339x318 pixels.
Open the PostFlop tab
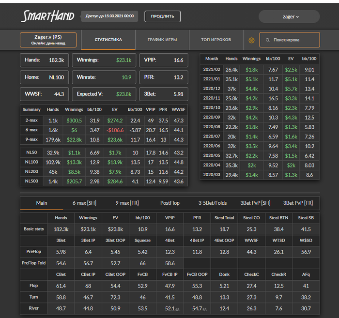[x=170, y=203]
